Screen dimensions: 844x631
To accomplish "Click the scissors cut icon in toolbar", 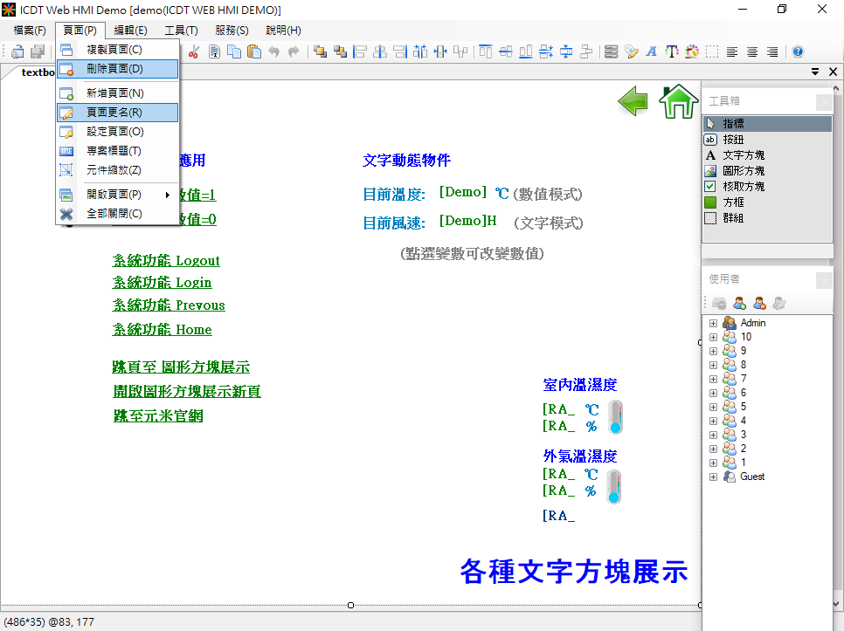I will [194, 51].
